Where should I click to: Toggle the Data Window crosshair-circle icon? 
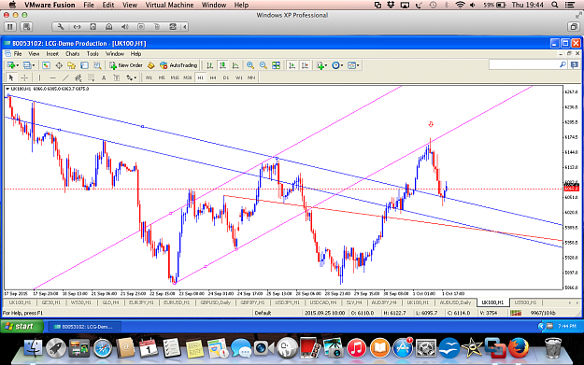pos(59,65)
